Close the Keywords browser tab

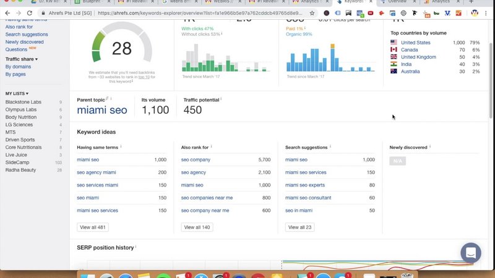click(x=371, y=2)
